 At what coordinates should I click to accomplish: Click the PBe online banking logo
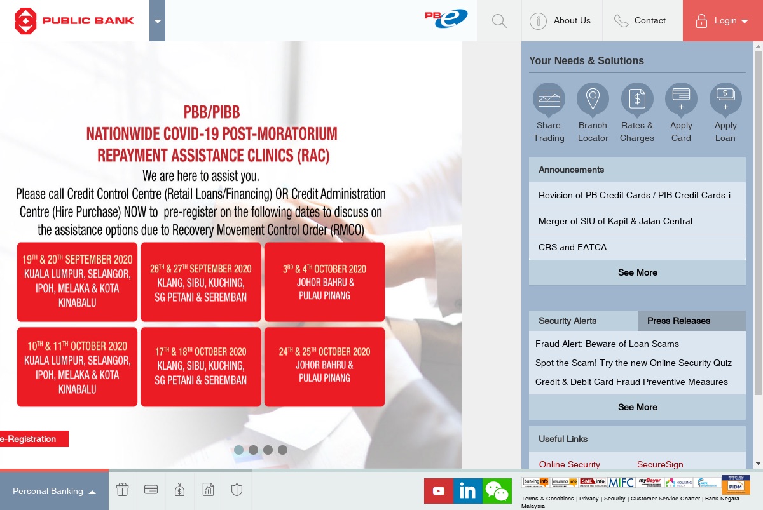(x=446, y=18)
